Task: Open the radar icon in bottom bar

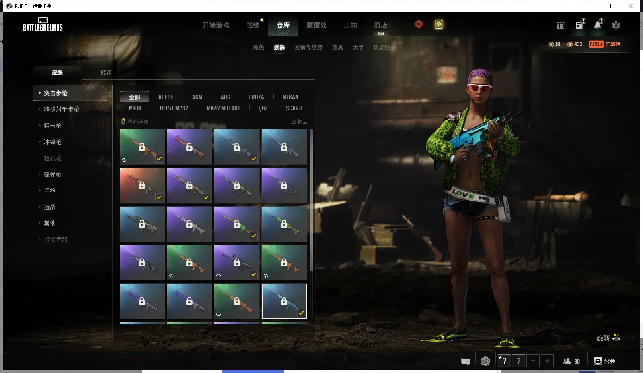Action: (485, 361)
